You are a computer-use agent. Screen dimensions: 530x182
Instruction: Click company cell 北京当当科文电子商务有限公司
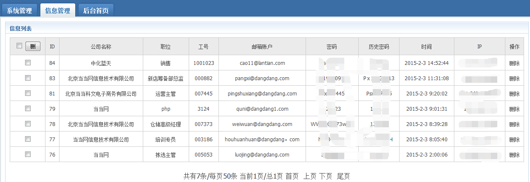101,94
